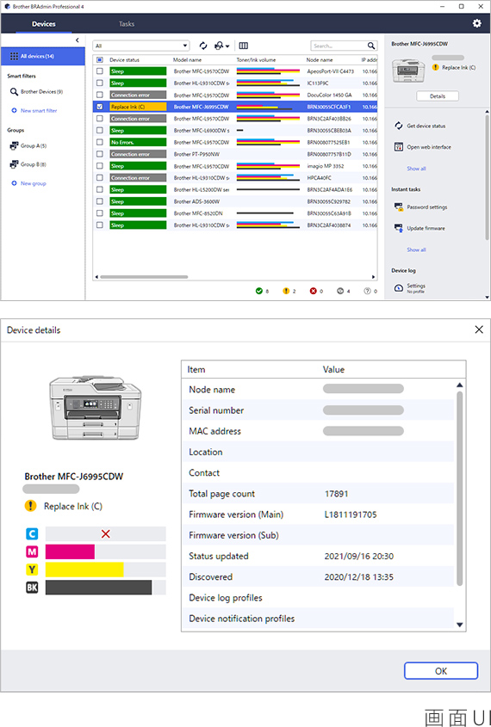Viewport: 491px width, 727px height.
Task: Click the black BK ink icon
Action: 32,588
